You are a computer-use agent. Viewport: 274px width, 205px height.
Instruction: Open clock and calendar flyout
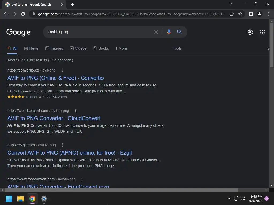tap(256, 199)
